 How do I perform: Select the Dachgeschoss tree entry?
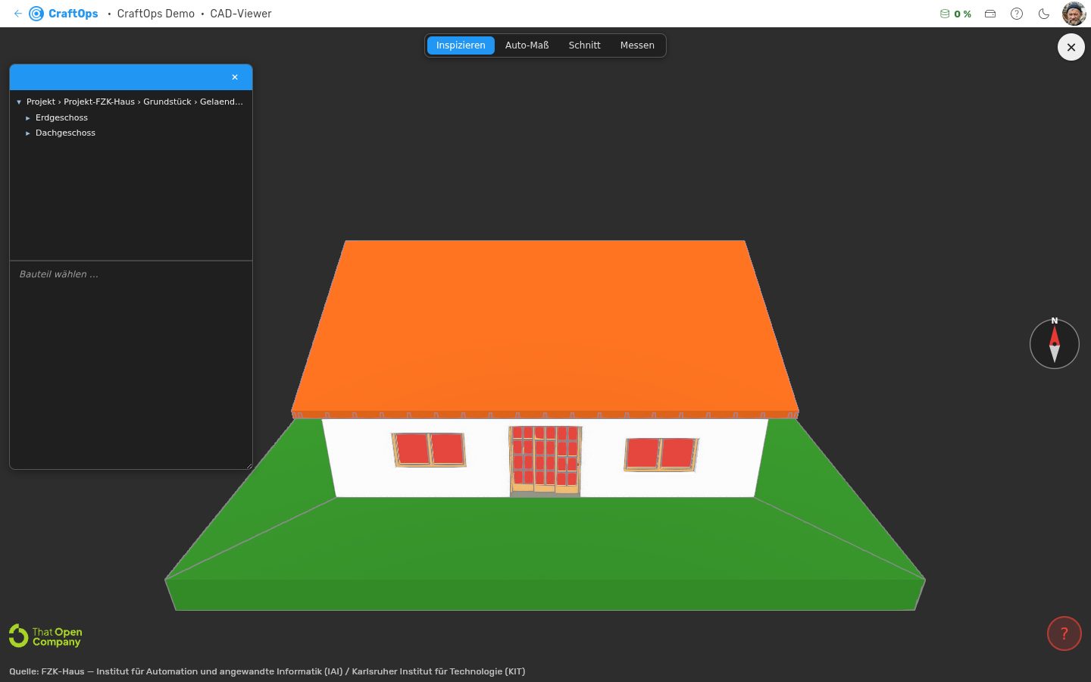pos(65,133)
